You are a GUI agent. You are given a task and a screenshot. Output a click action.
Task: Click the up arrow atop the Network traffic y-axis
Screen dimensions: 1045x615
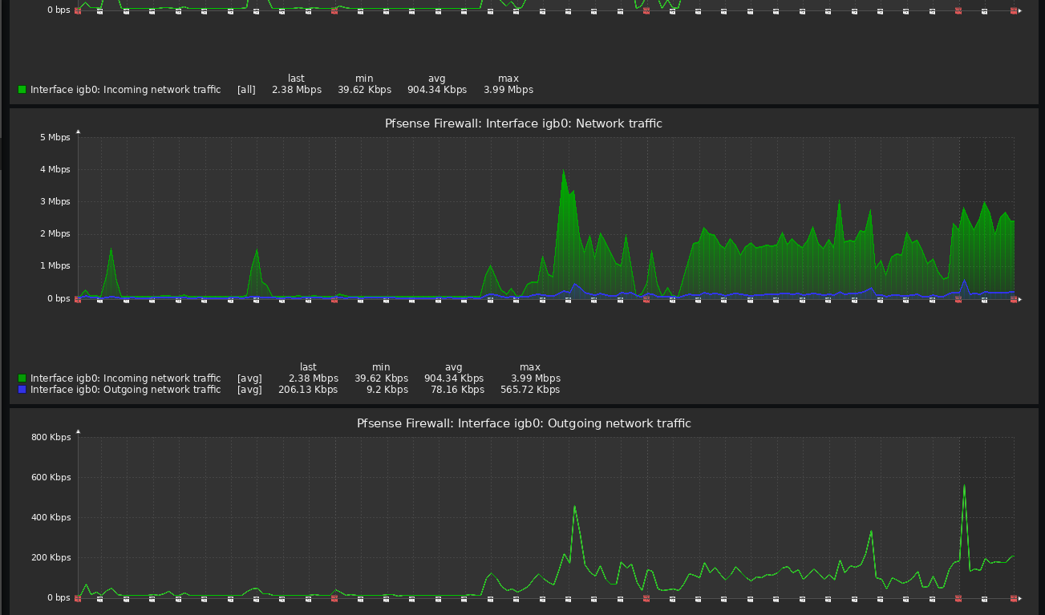(78, 131)
